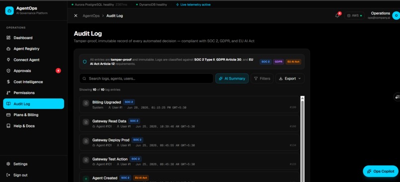Click the Agent Registry robot icon
This screenshot has width=400, height=182.
click(8, 49)
